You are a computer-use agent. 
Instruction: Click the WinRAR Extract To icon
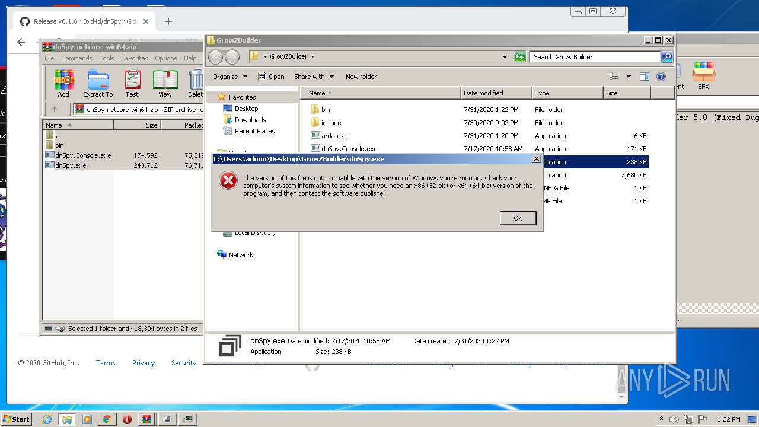pyautogui.click(x=98, y=84)
